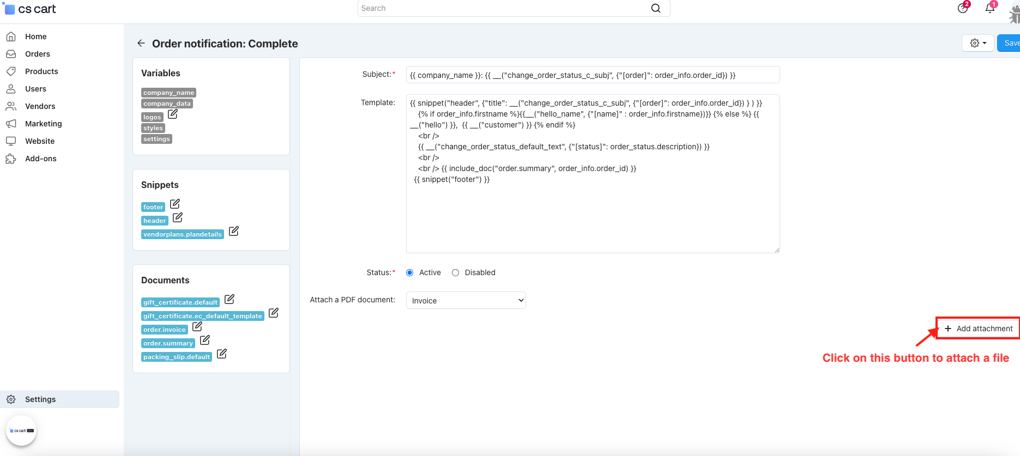The height and width of the screenshot is (456, 1020).
Task: Open the Vendors menu item
Action: pos(40,106)
